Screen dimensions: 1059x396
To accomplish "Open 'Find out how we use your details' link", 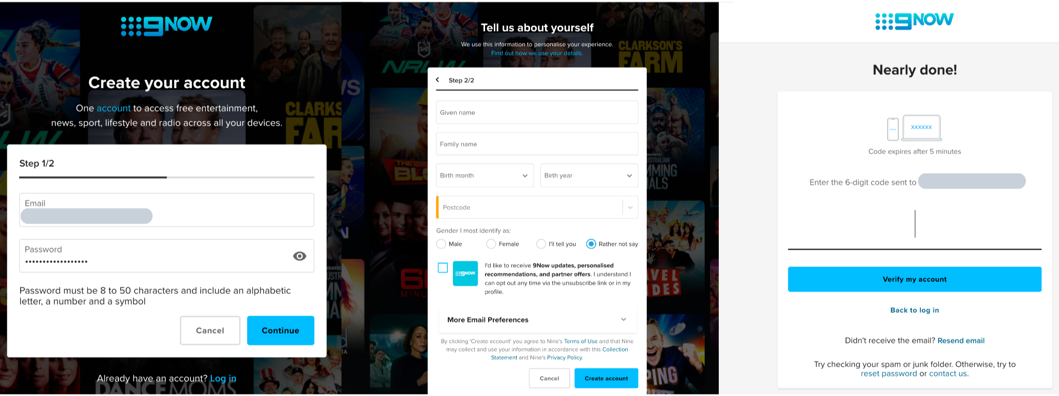I will (537, 53).
